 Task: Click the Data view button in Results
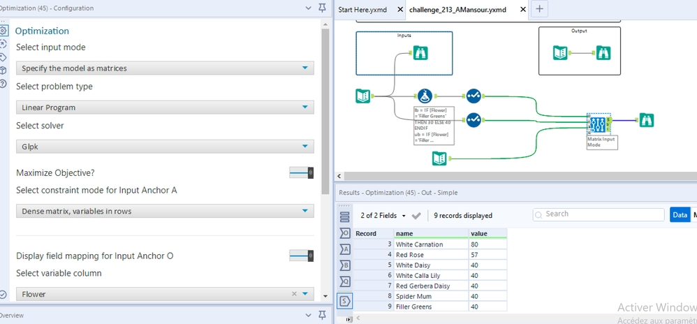coord(680,214)
